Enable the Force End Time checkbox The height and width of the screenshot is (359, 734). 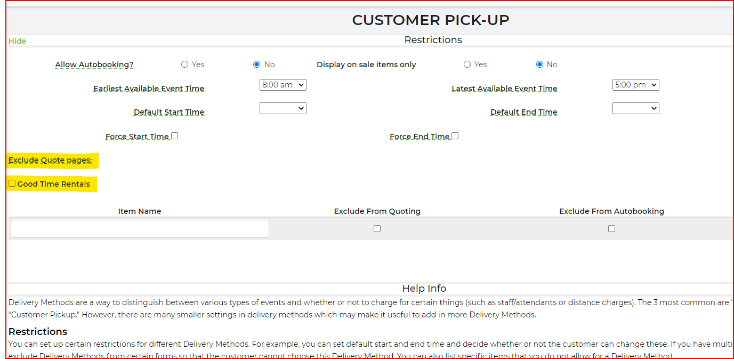[x=455, y=136]
